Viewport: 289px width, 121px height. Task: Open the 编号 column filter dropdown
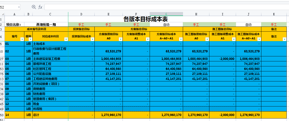coord(22,39)
